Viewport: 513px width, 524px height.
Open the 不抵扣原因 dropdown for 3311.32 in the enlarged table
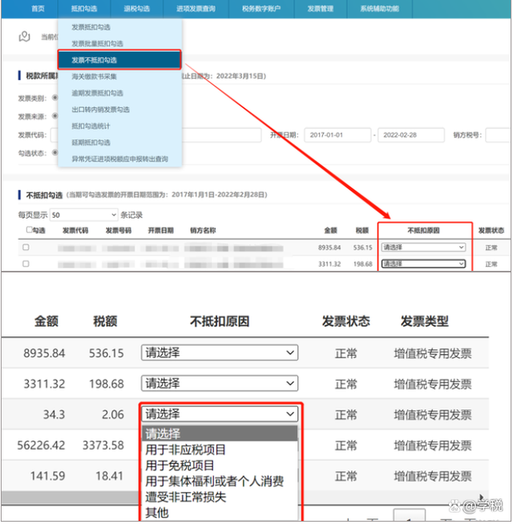[x=220, y=384]
